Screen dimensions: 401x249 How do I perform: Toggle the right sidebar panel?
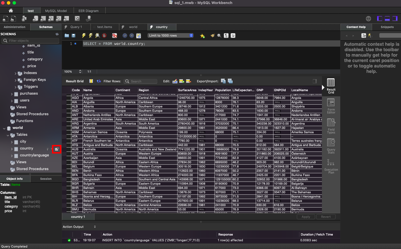click(x=395, y=19)
